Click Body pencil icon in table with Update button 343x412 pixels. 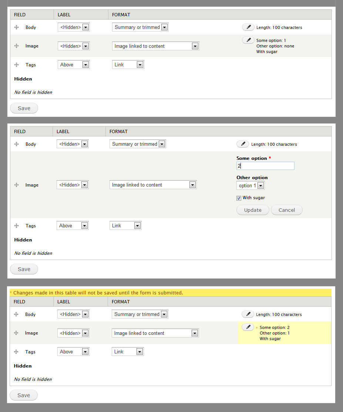(243, 144)
